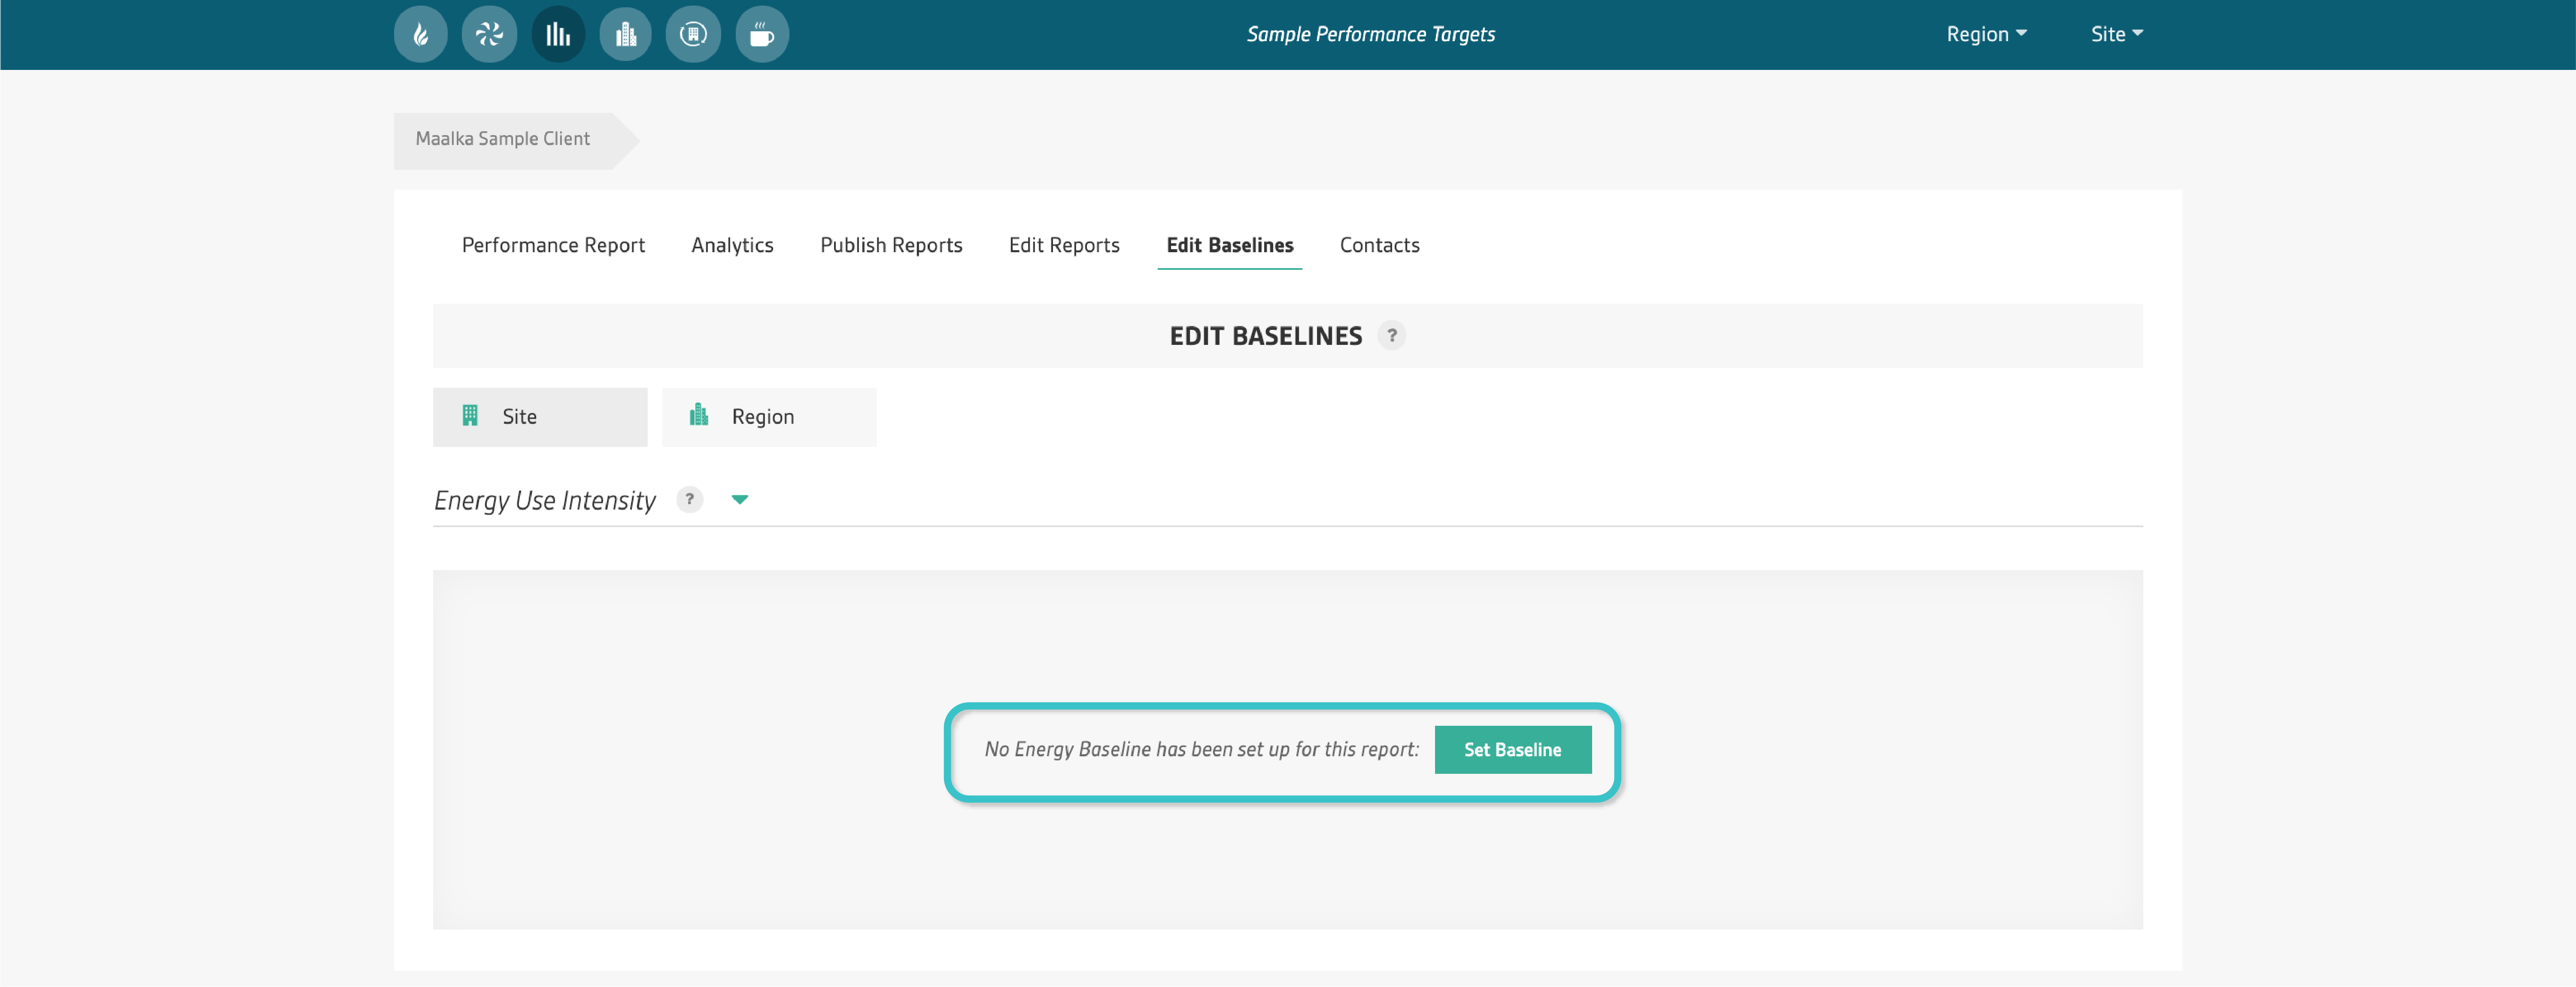This screenshot has width=2576, height=987.
Task: Click the coffee cup icon
Action: click(762, 33)
